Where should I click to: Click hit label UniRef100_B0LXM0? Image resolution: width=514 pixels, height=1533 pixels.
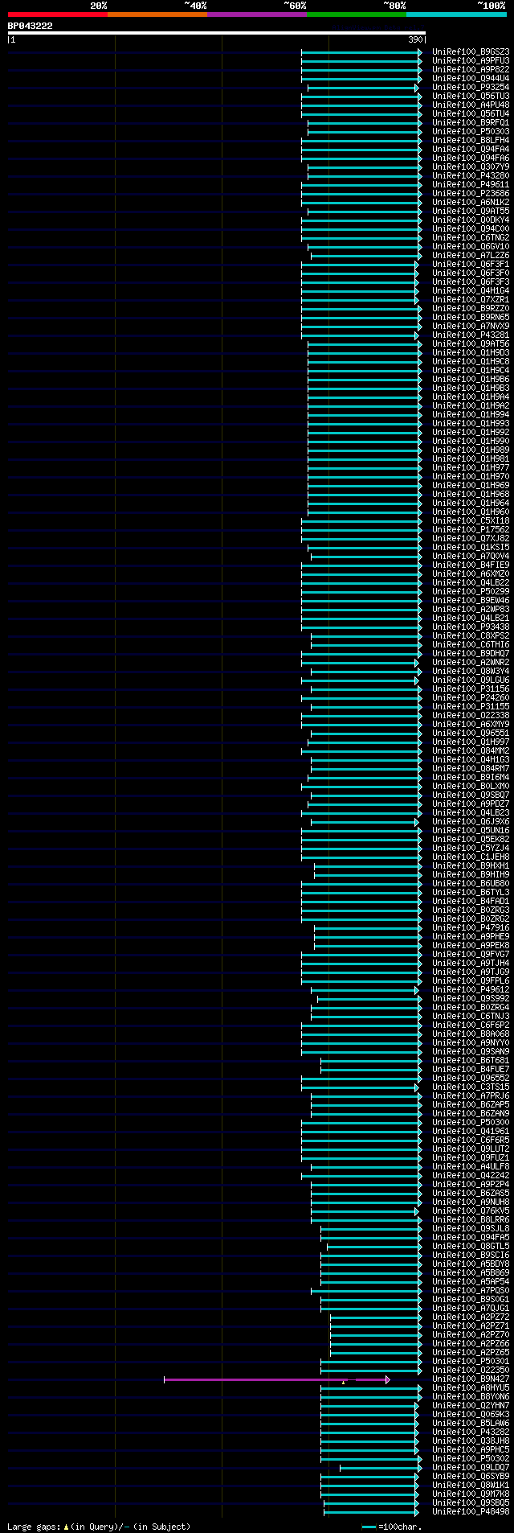471,787
